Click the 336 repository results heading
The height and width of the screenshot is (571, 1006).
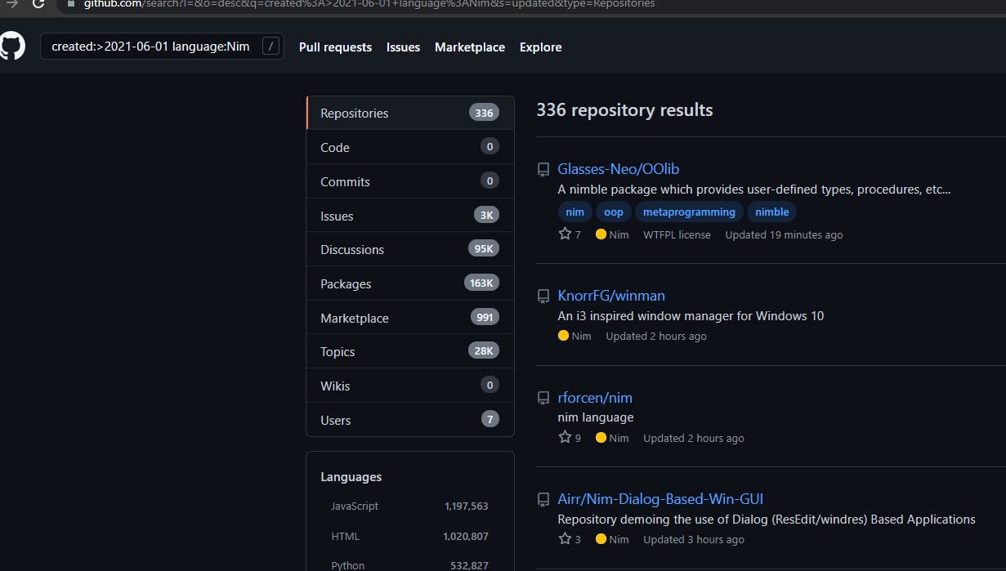pos(624,110)
